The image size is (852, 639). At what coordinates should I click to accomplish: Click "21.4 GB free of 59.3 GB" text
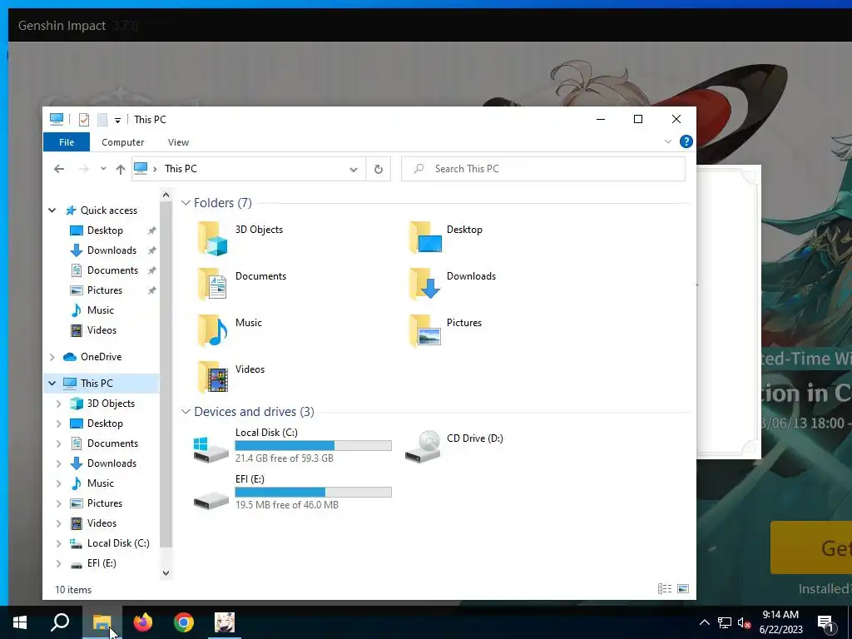tap(285, 458)
